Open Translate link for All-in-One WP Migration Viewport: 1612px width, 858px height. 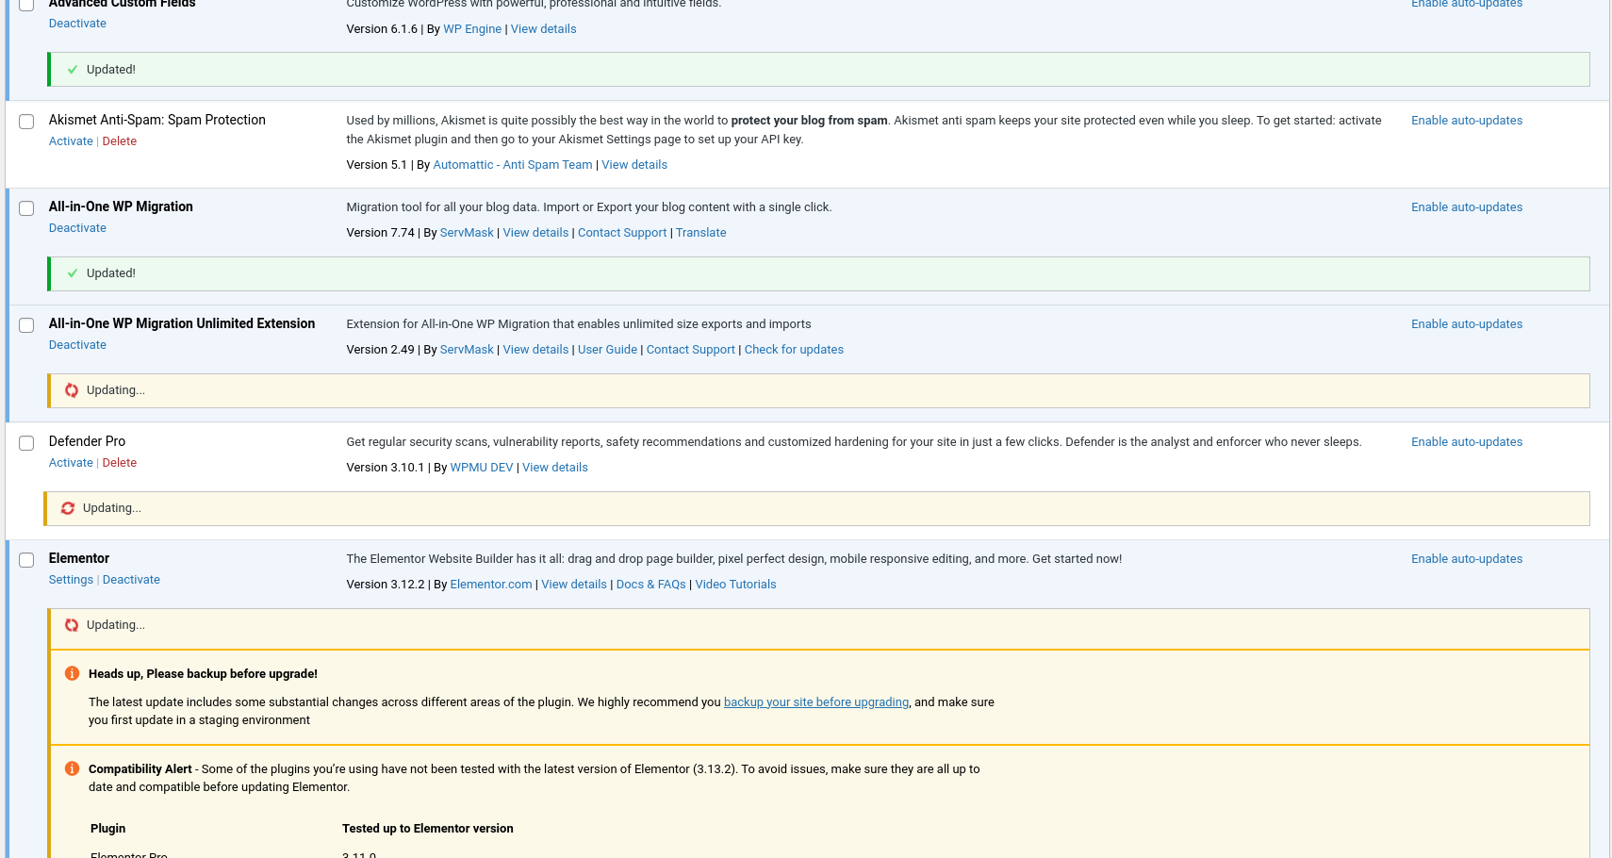[x=700, y=233]
